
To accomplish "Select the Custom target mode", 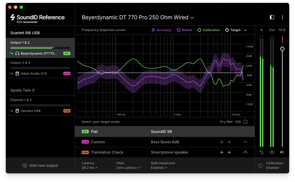I will click(x=165, y=142).
